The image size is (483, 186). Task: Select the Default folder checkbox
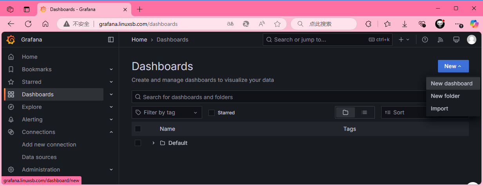coord(138,143)
